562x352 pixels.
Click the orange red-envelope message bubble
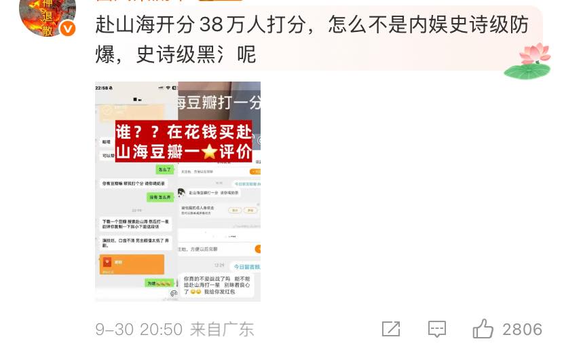pos(132,264)
